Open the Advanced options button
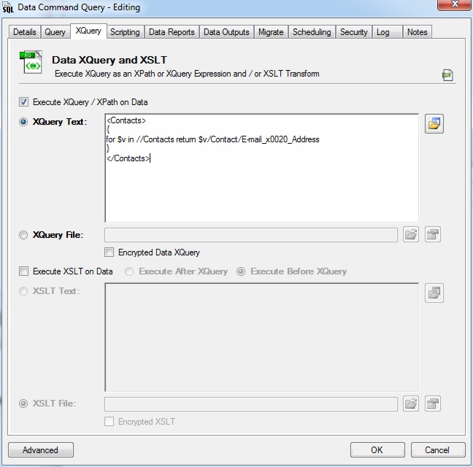Screen dimensions: 473x467 40,449
